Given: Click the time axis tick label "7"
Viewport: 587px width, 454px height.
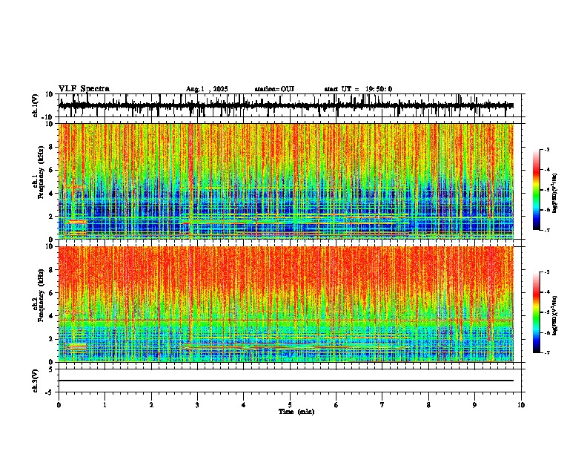Looking at the screenshot, I should tap(382, 405).
